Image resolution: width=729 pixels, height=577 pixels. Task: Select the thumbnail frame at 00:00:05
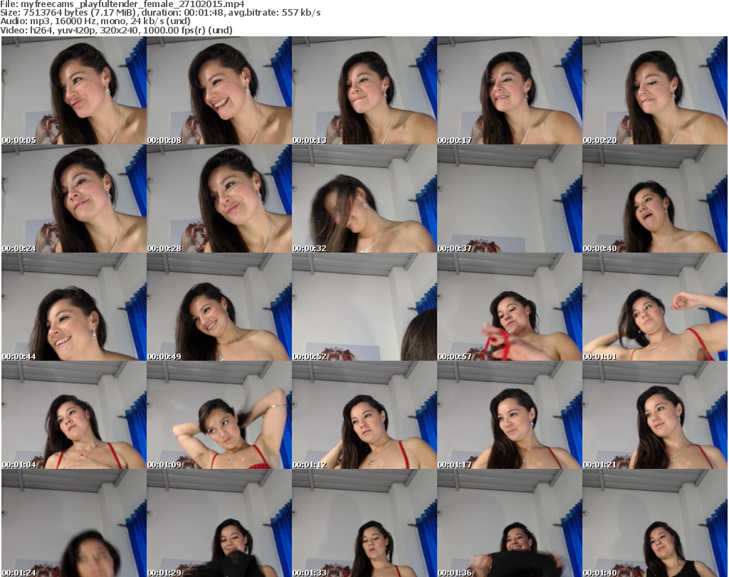pos(74,90)
